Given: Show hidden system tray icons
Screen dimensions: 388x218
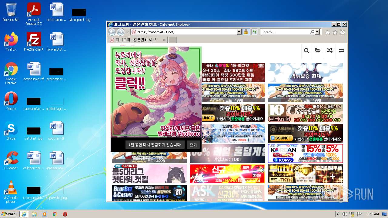Looking at the screenshot, I should [338, 214].
